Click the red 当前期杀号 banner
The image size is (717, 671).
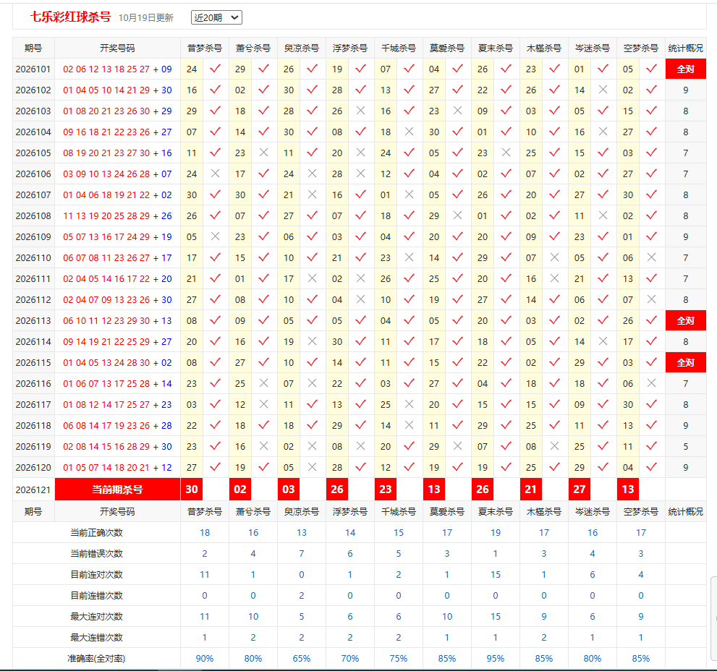(x=117, y=490)
